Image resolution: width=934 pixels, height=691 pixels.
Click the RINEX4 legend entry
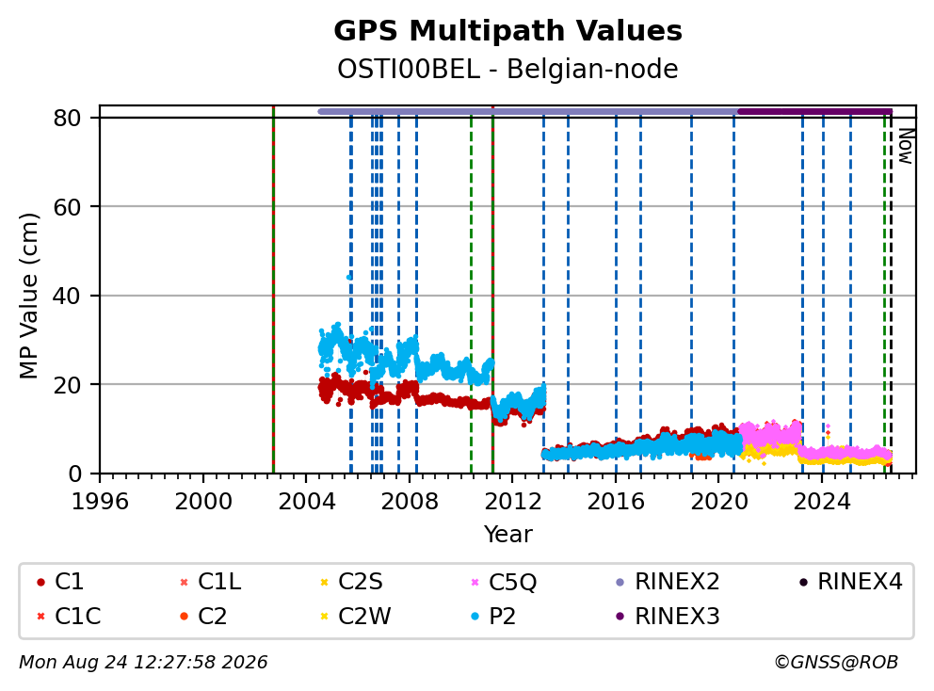point(850,582)
